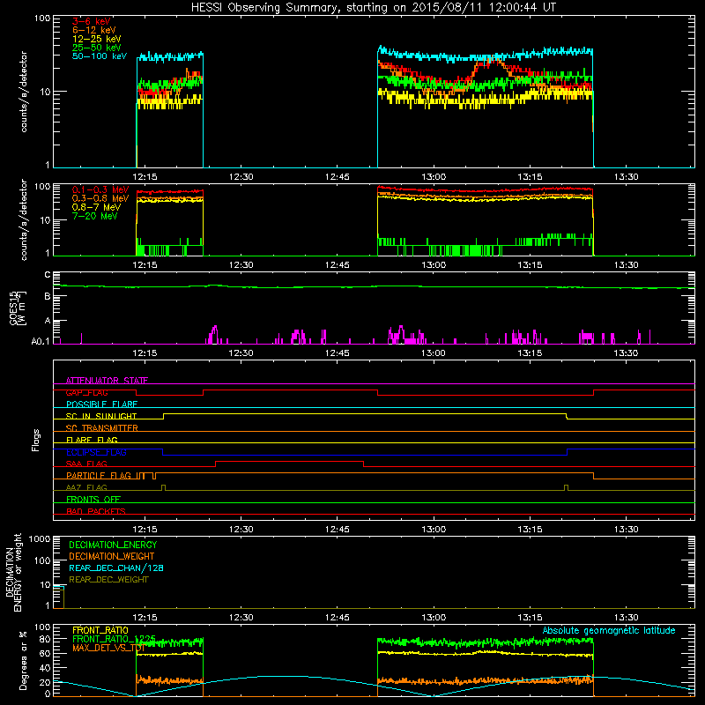Click the ECLIPSE_FLAG label
Image resolution: width=705 pixels, height=705 pixels.
(96, 452)
